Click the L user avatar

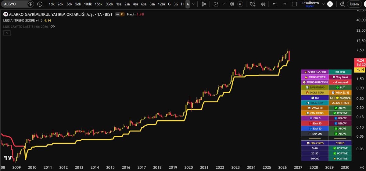click(x=330, y=4)
